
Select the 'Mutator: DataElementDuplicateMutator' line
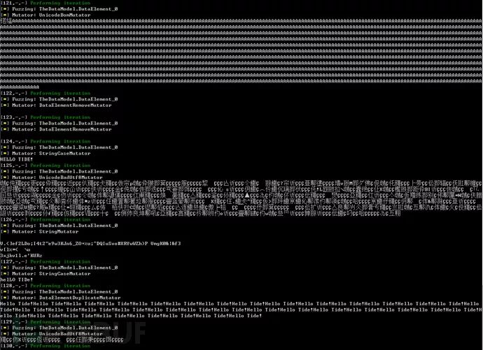pyautogui.click(x=60, y=298)
